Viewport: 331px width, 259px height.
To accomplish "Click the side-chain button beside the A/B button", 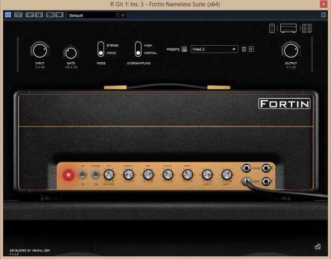I will point(60,15).
